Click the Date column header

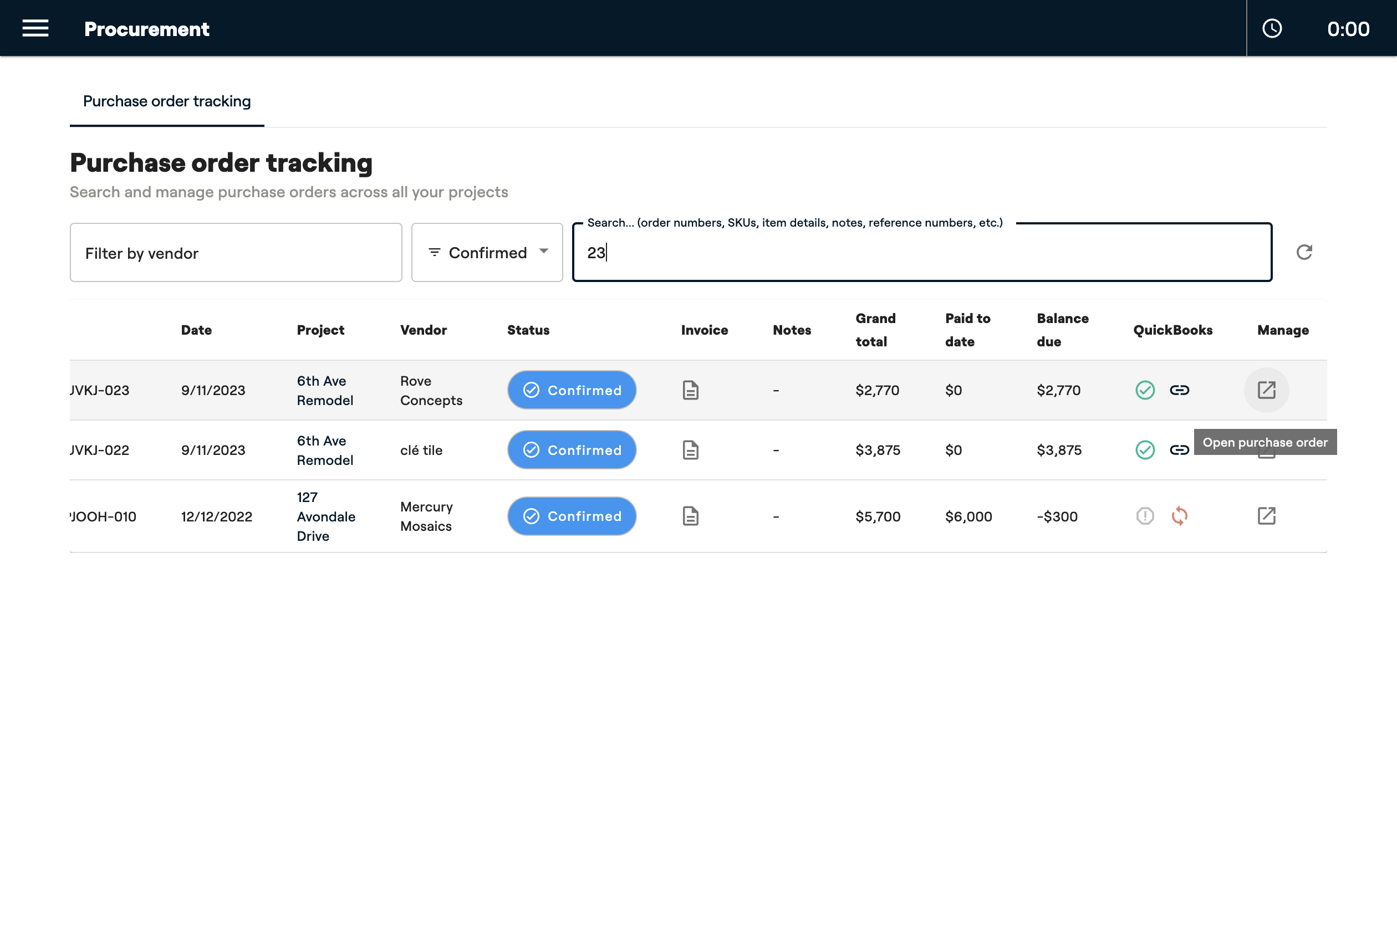[197, 330]
